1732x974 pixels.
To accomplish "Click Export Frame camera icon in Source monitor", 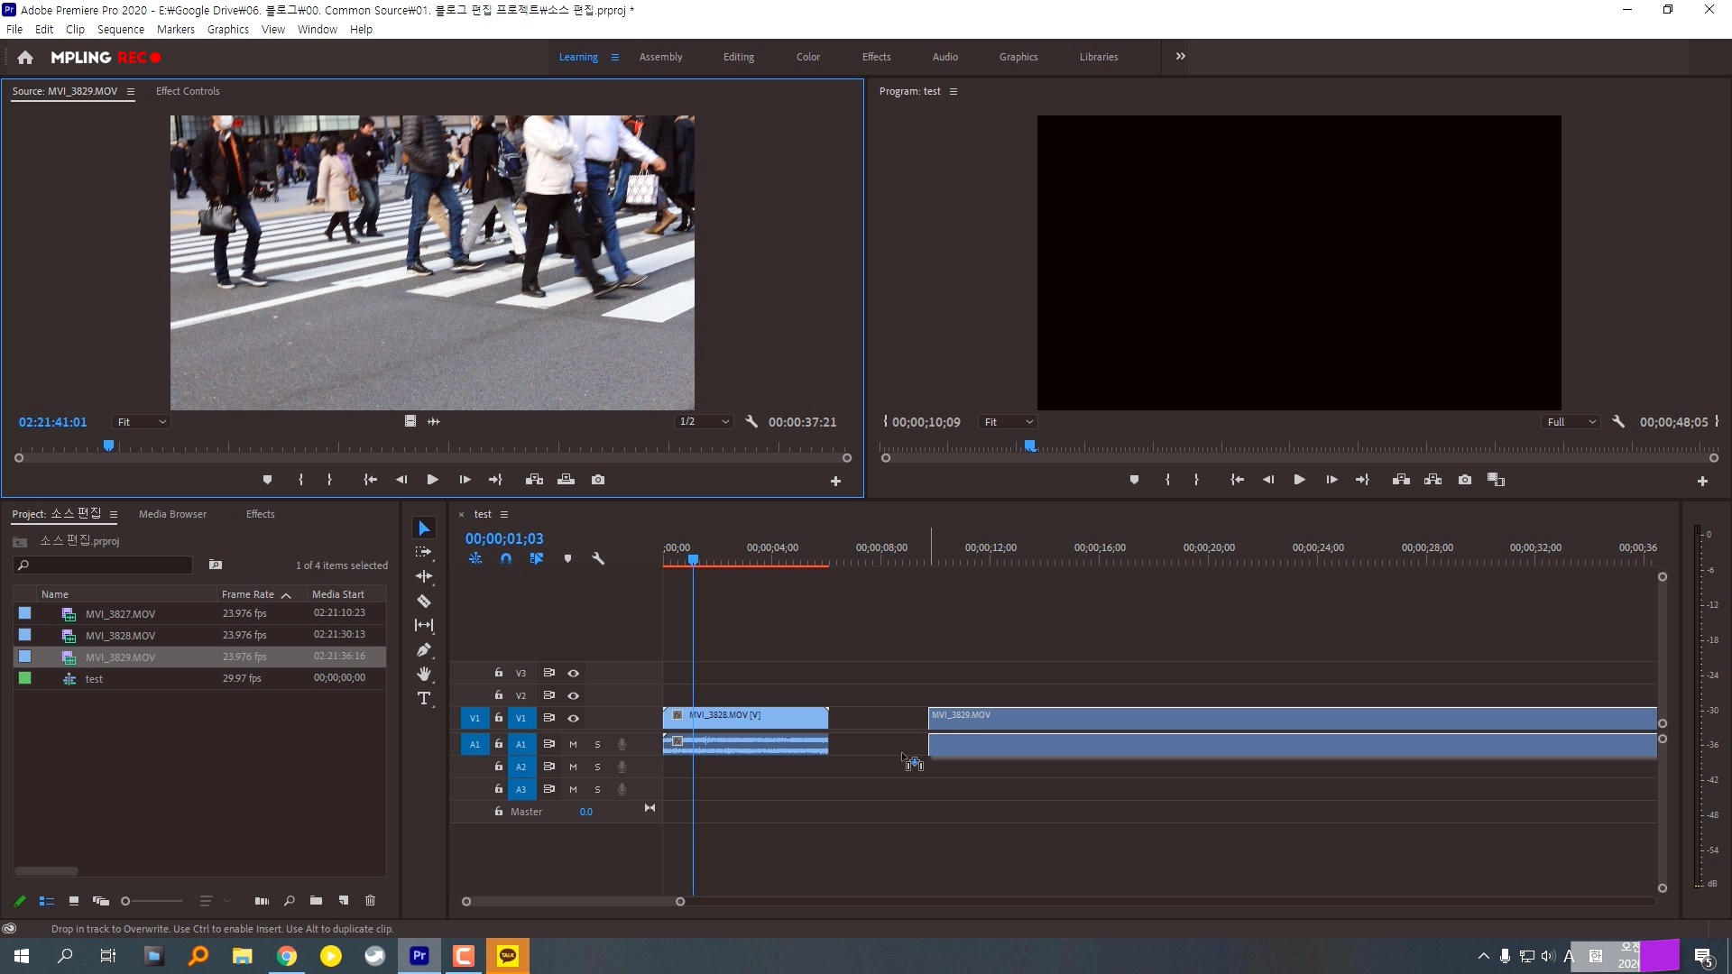I will point(598,480).
